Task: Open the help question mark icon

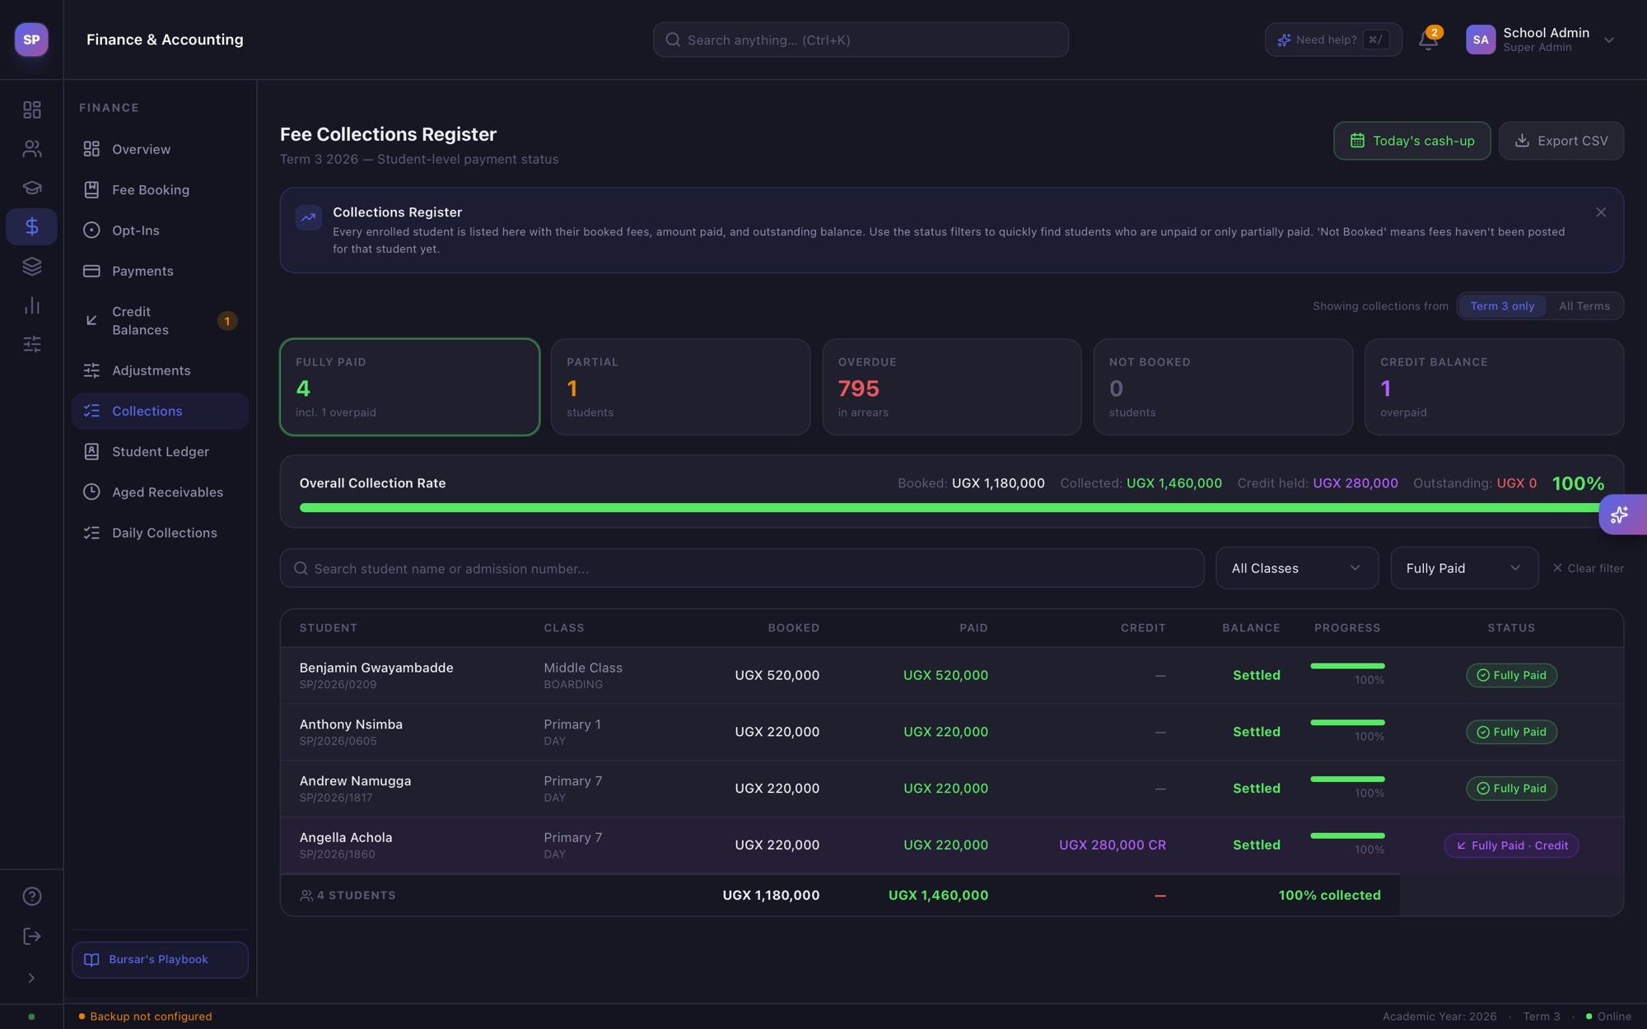Action: pyautogui.click(x=31, y=896)
